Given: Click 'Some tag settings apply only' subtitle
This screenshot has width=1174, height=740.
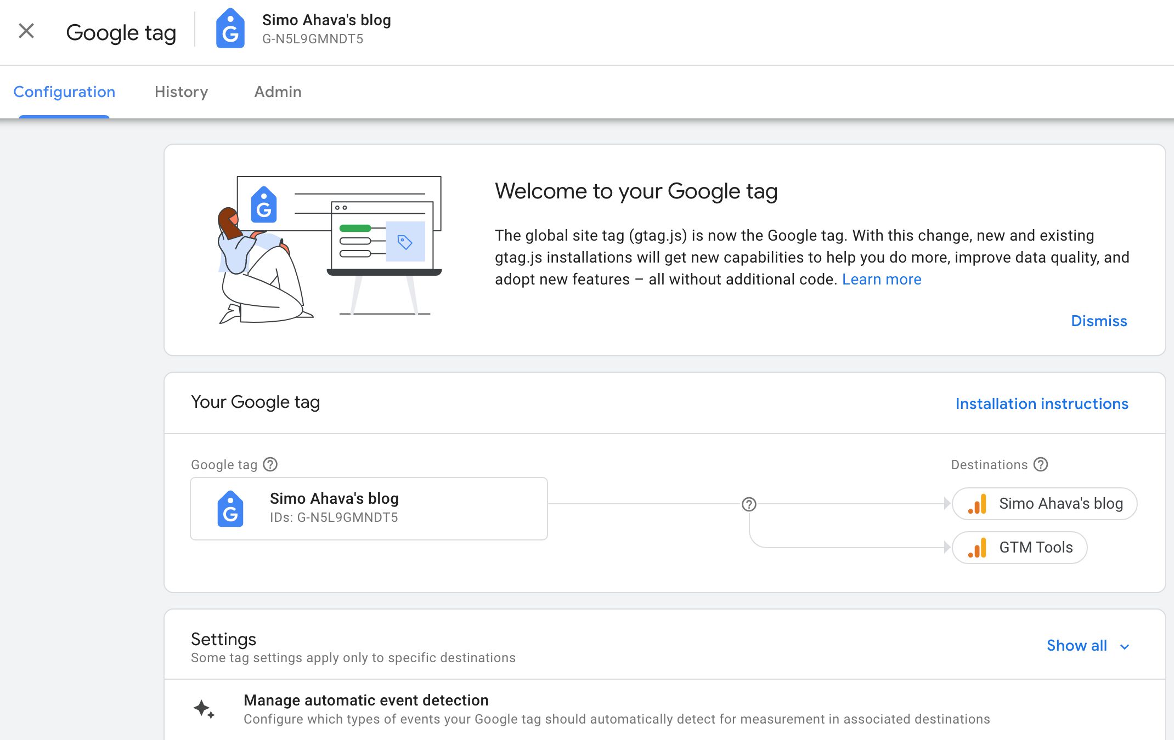Looking at the screenshot, I should (353, 658).
